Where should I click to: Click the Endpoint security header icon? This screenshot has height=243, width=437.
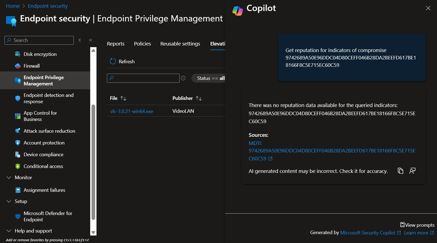[11, 21]
